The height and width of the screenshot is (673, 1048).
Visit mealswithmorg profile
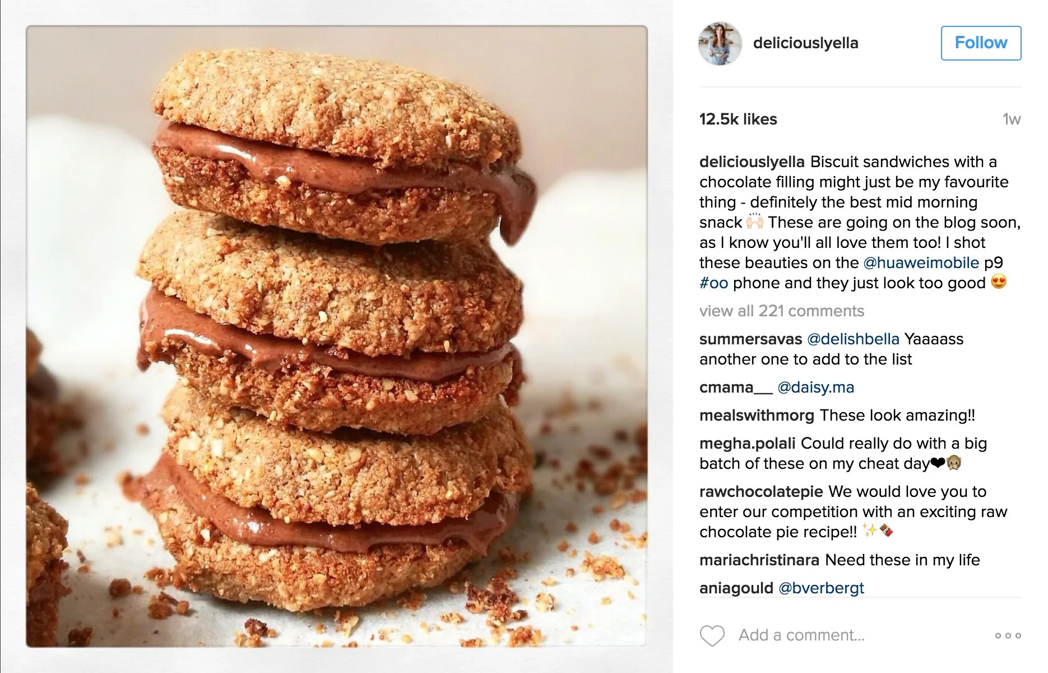757,415
